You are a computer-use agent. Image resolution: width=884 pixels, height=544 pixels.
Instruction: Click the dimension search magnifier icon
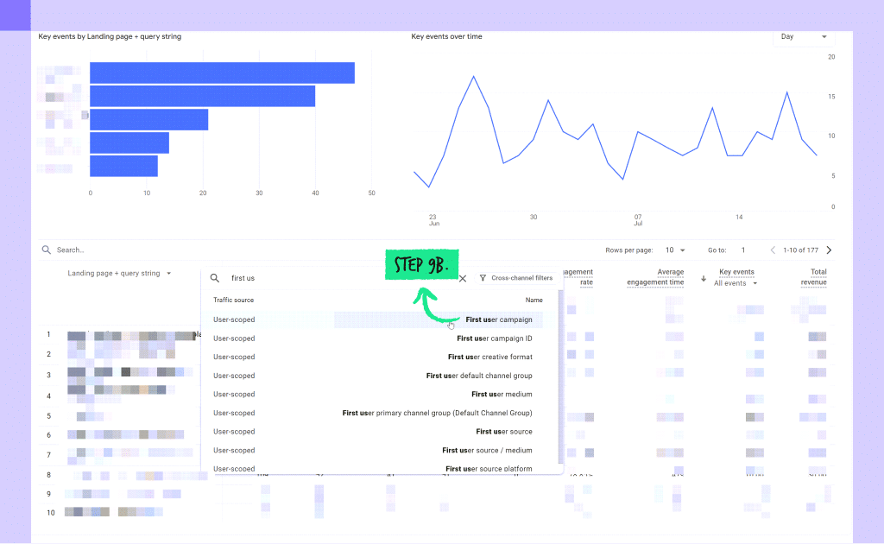215,278
